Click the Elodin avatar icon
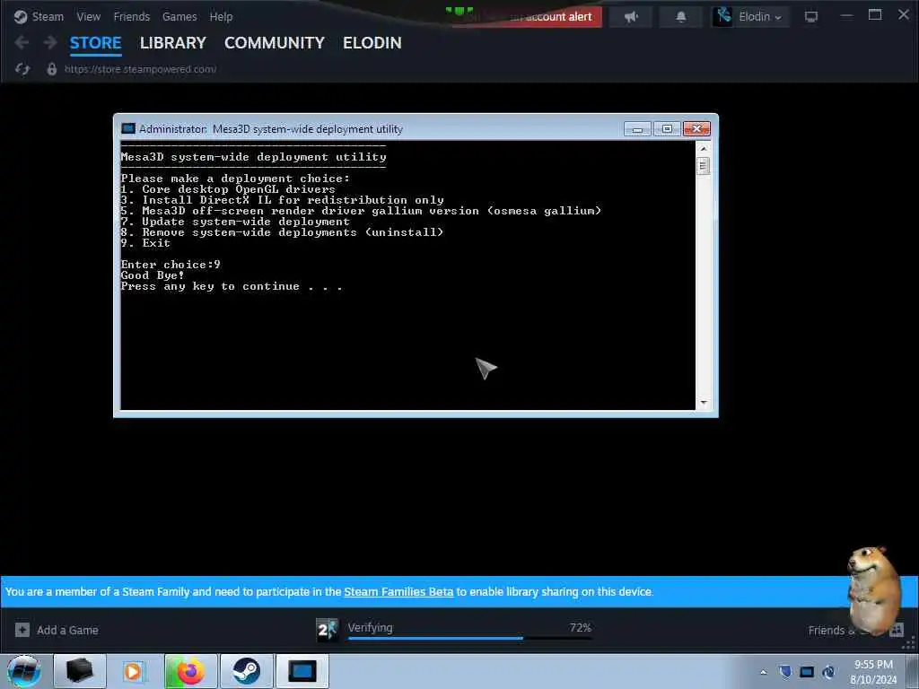The image size is (919, 689). [x=723, y=16]
